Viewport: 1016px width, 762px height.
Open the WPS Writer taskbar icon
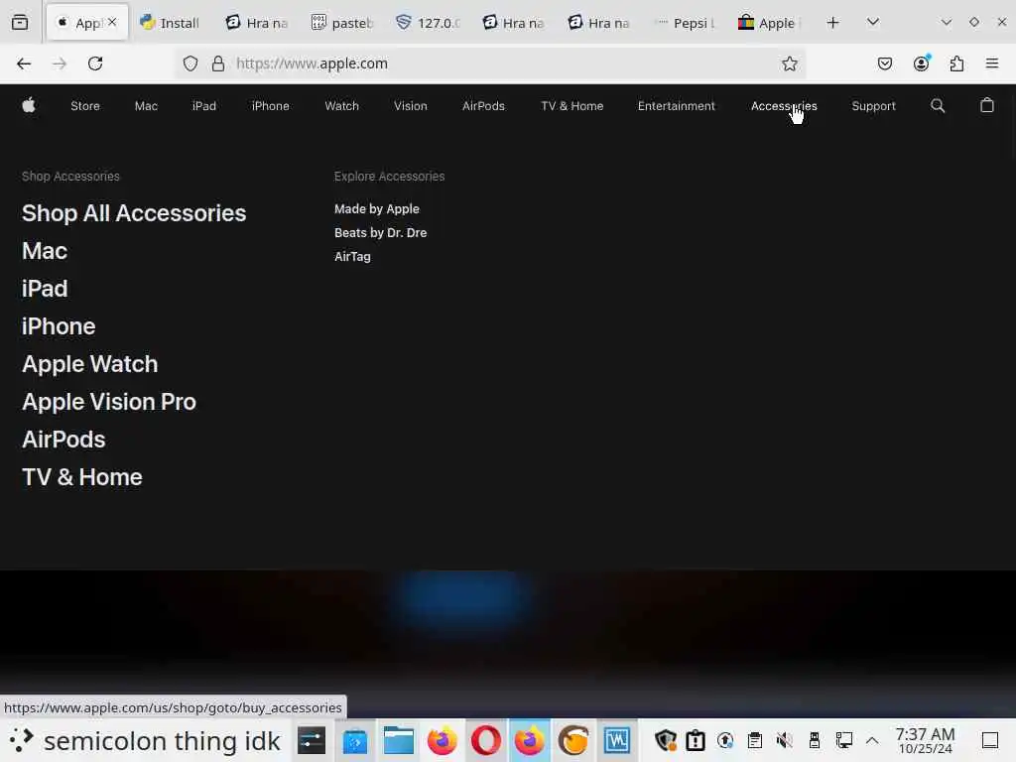point(616,740)
